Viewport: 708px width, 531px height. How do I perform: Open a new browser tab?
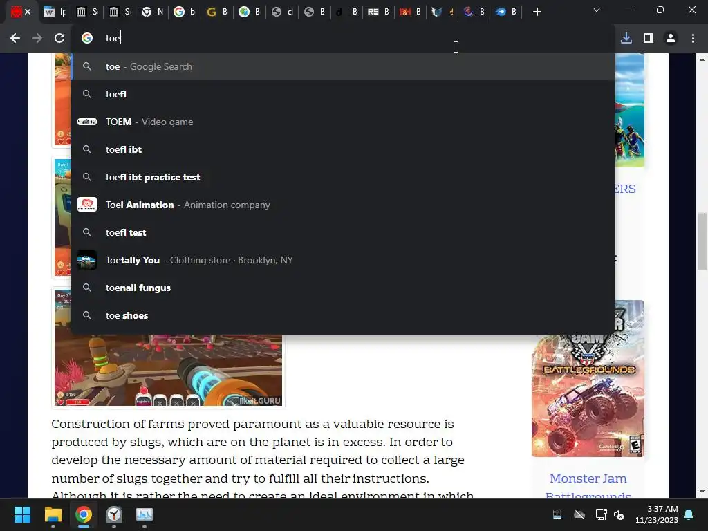(x=537, y=12)
